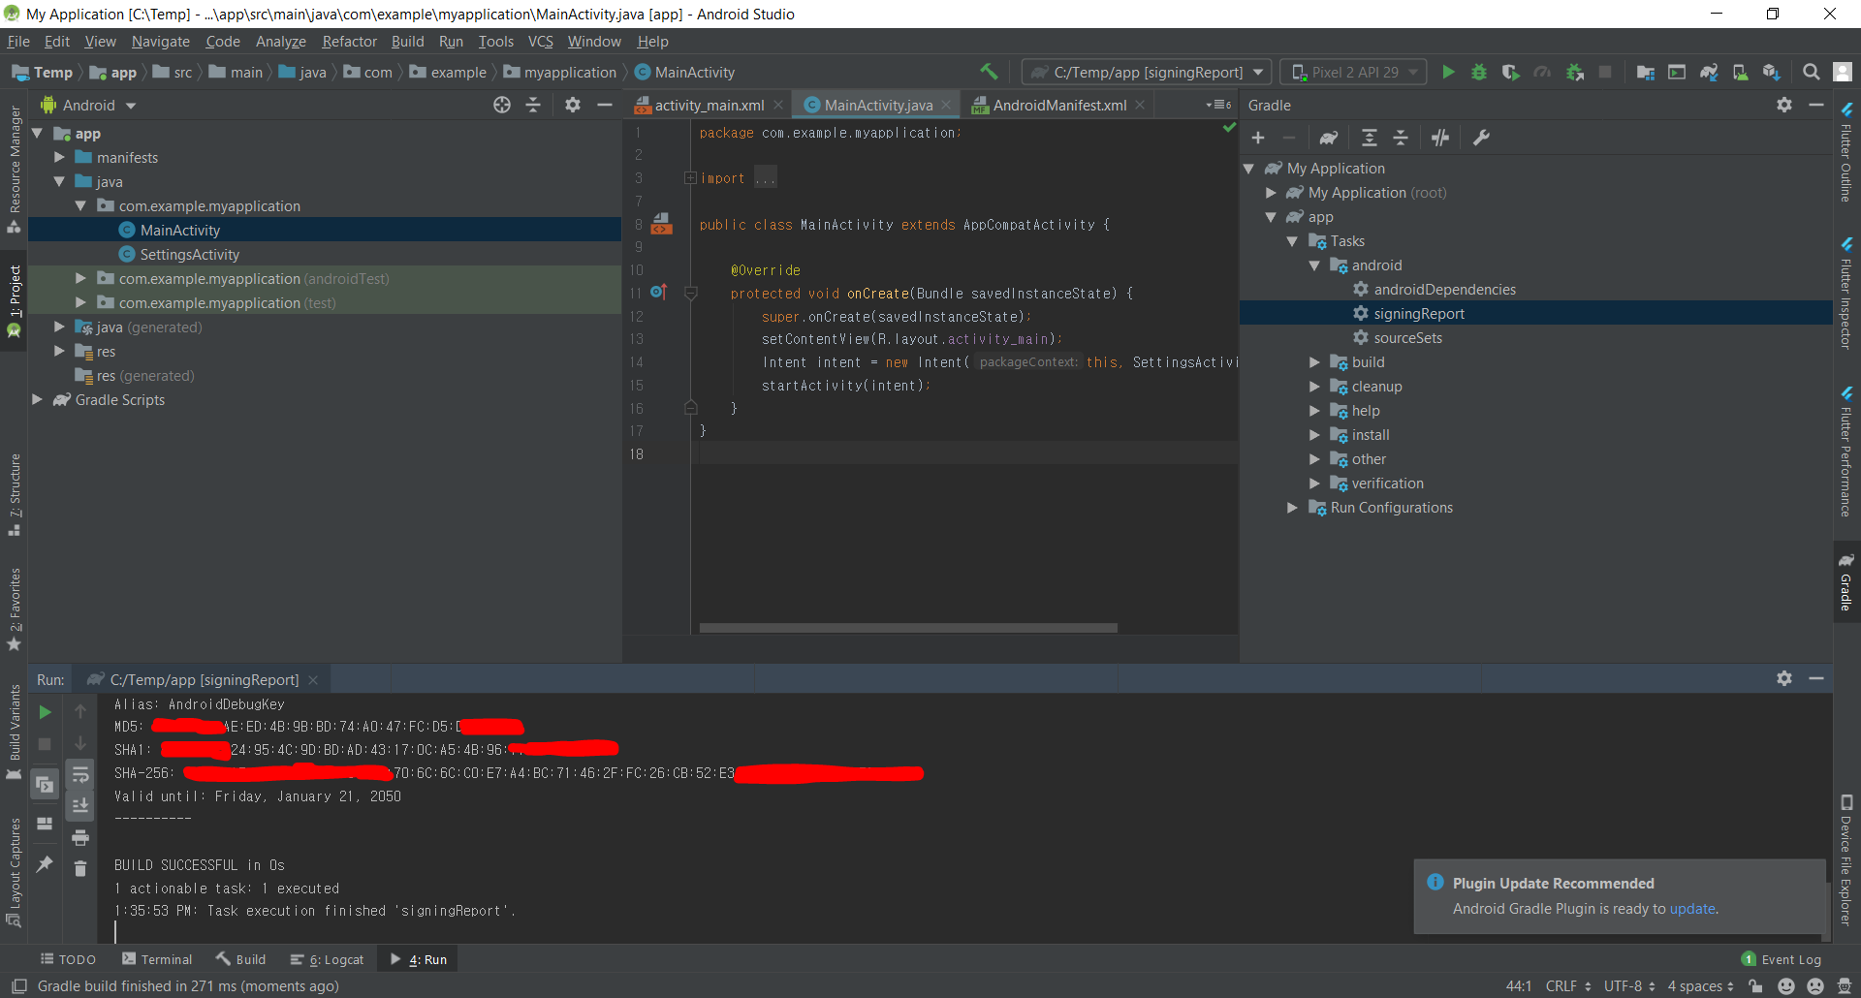This screenshot has width=1861, height=998.
Task: Click the UTF-8 encoding selector
Action: coord(1628,985)
